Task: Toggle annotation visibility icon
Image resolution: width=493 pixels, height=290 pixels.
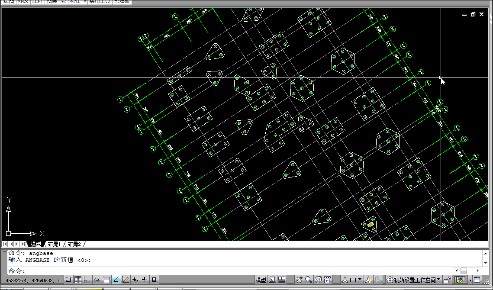Action: [x=368, y=280]
